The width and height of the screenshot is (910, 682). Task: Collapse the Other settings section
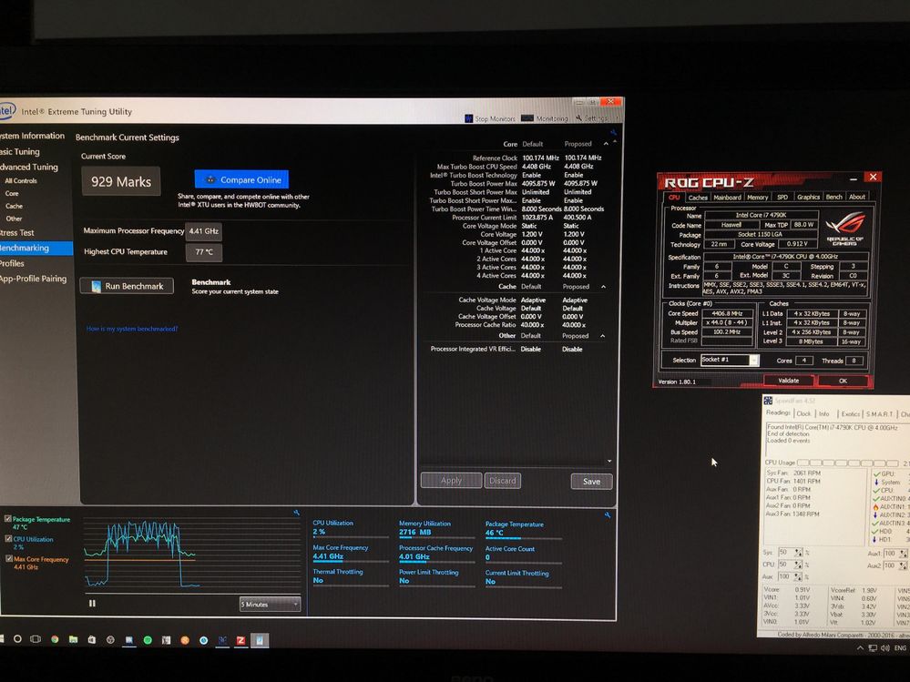click(602, 336)
